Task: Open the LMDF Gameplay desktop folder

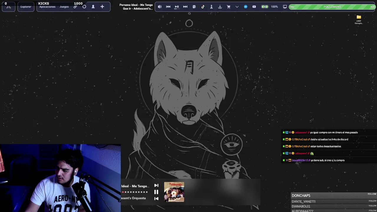Action: point(359,19)
